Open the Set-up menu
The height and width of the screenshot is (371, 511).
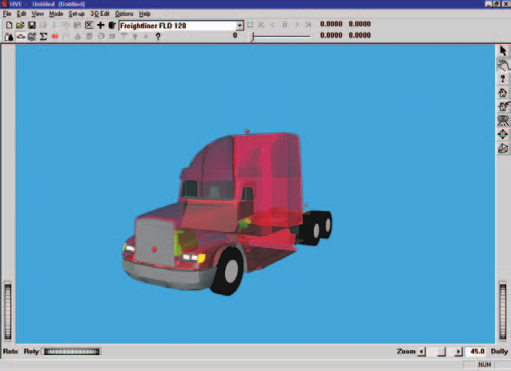pyautogui.click(x=77, y=14)
